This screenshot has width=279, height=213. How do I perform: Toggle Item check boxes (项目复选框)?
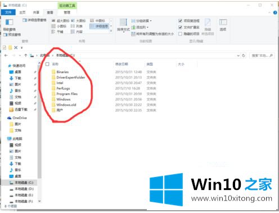[180, 21]
